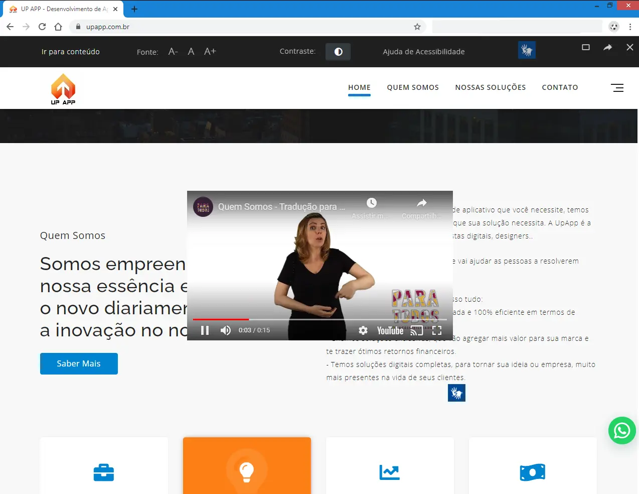This screenshot has width=639, height=494.
Task: Click the UP APP logo
Action: 63,89
